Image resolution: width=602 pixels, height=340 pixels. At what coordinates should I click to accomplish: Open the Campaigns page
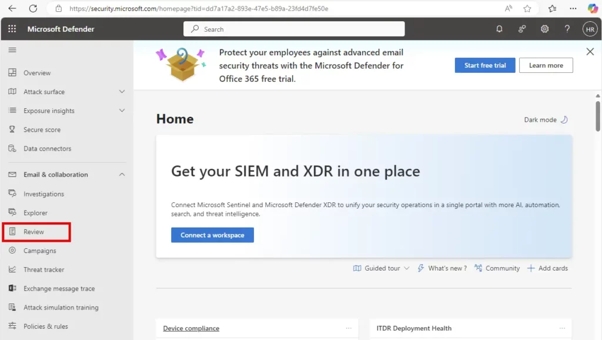click(39, 251)
